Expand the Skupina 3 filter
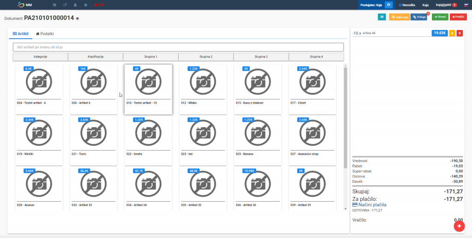The width and height of the screenshot is (472, 238). [x=261, y=57]
